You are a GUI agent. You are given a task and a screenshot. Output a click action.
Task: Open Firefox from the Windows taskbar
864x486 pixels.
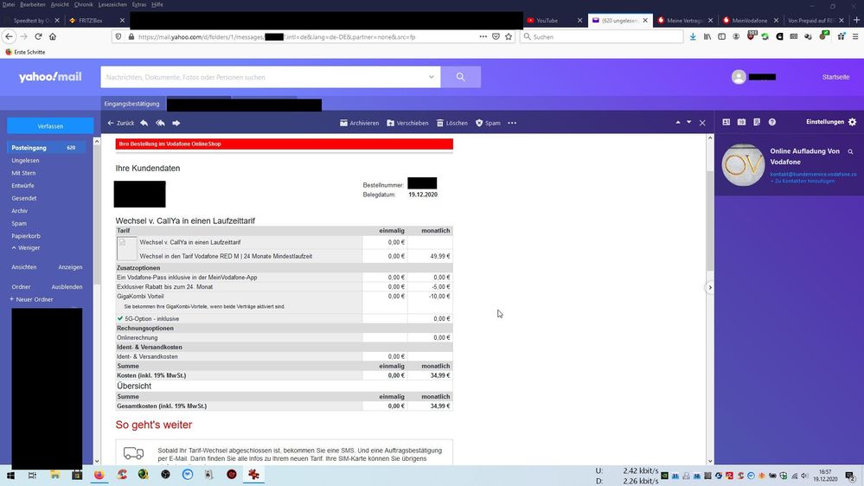click(99, 475)
